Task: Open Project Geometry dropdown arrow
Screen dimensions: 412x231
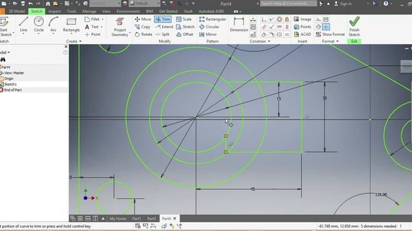Action: [130, 33]
